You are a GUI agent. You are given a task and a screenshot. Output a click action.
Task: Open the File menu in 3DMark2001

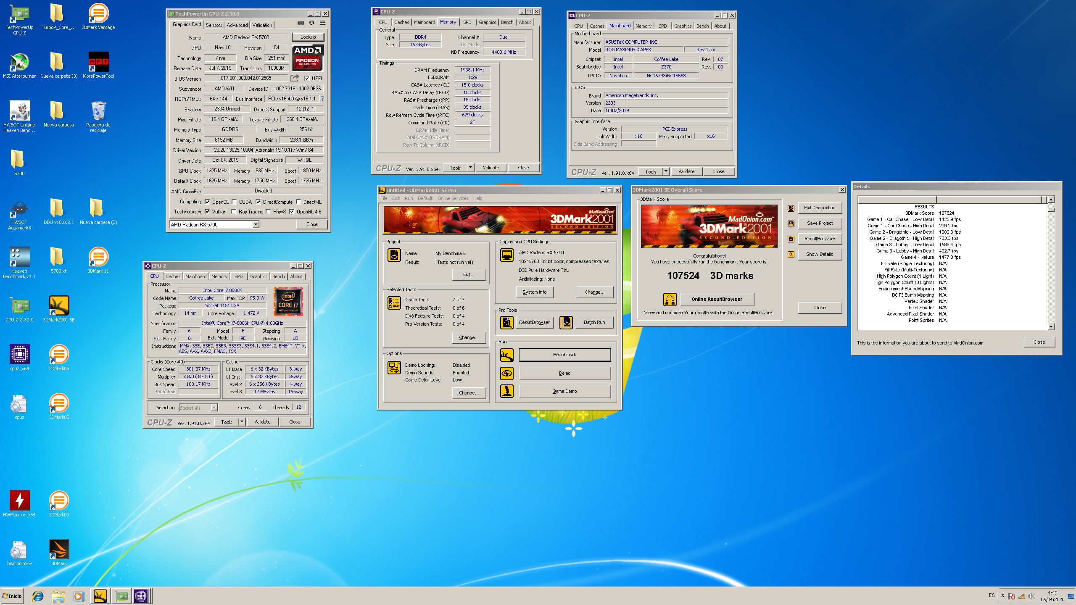pyautogui.click(x=384, y=198)
